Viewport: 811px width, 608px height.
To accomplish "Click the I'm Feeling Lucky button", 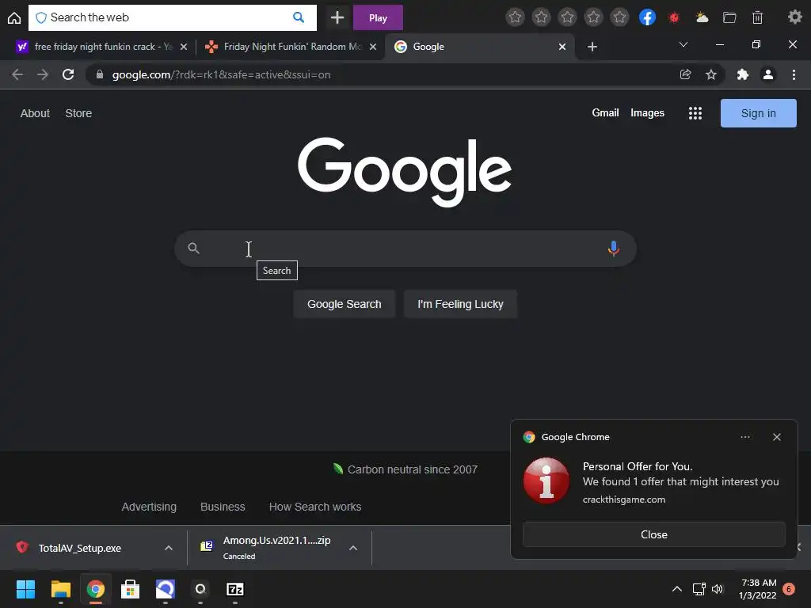I will [x=460, y=304].
